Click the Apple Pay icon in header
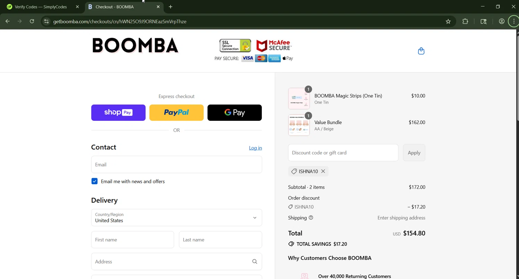The image size is (519, 279). coord(288,58)
